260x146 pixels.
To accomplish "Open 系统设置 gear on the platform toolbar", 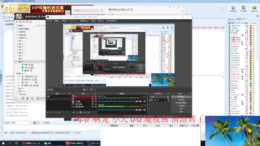I will coord(233,9).
